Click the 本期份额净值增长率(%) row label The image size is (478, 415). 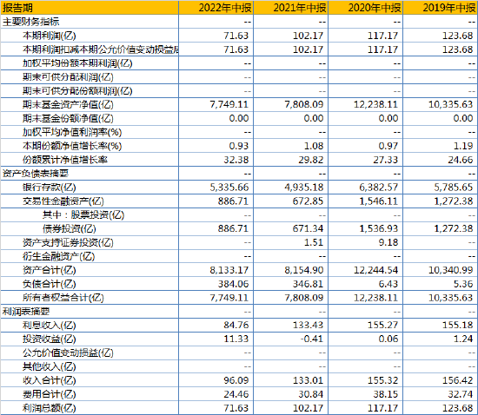(x=72, y=146)
